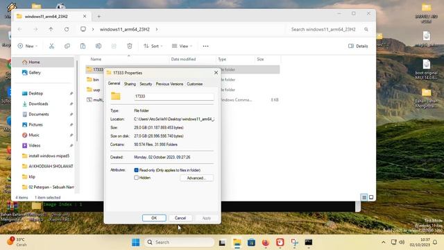Viewport: 444px width, 250px height.
Task: Click the taskbar Search box
Action: tap(180, 242)
